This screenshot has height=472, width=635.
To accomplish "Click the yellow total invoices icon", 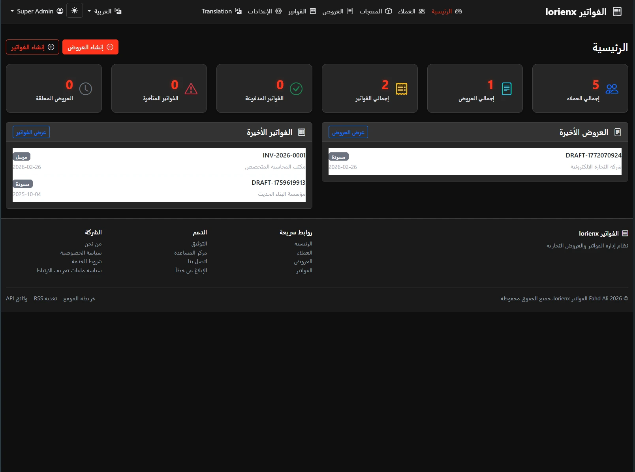I will [401, 89].
